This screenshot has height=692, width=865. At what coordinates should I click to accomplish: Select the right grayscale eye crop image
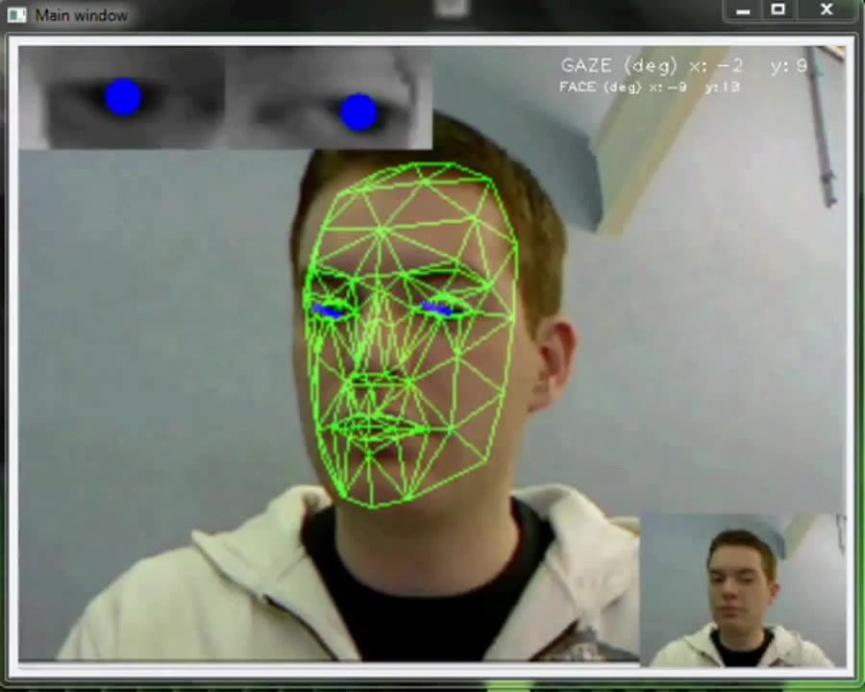[329, 98]
